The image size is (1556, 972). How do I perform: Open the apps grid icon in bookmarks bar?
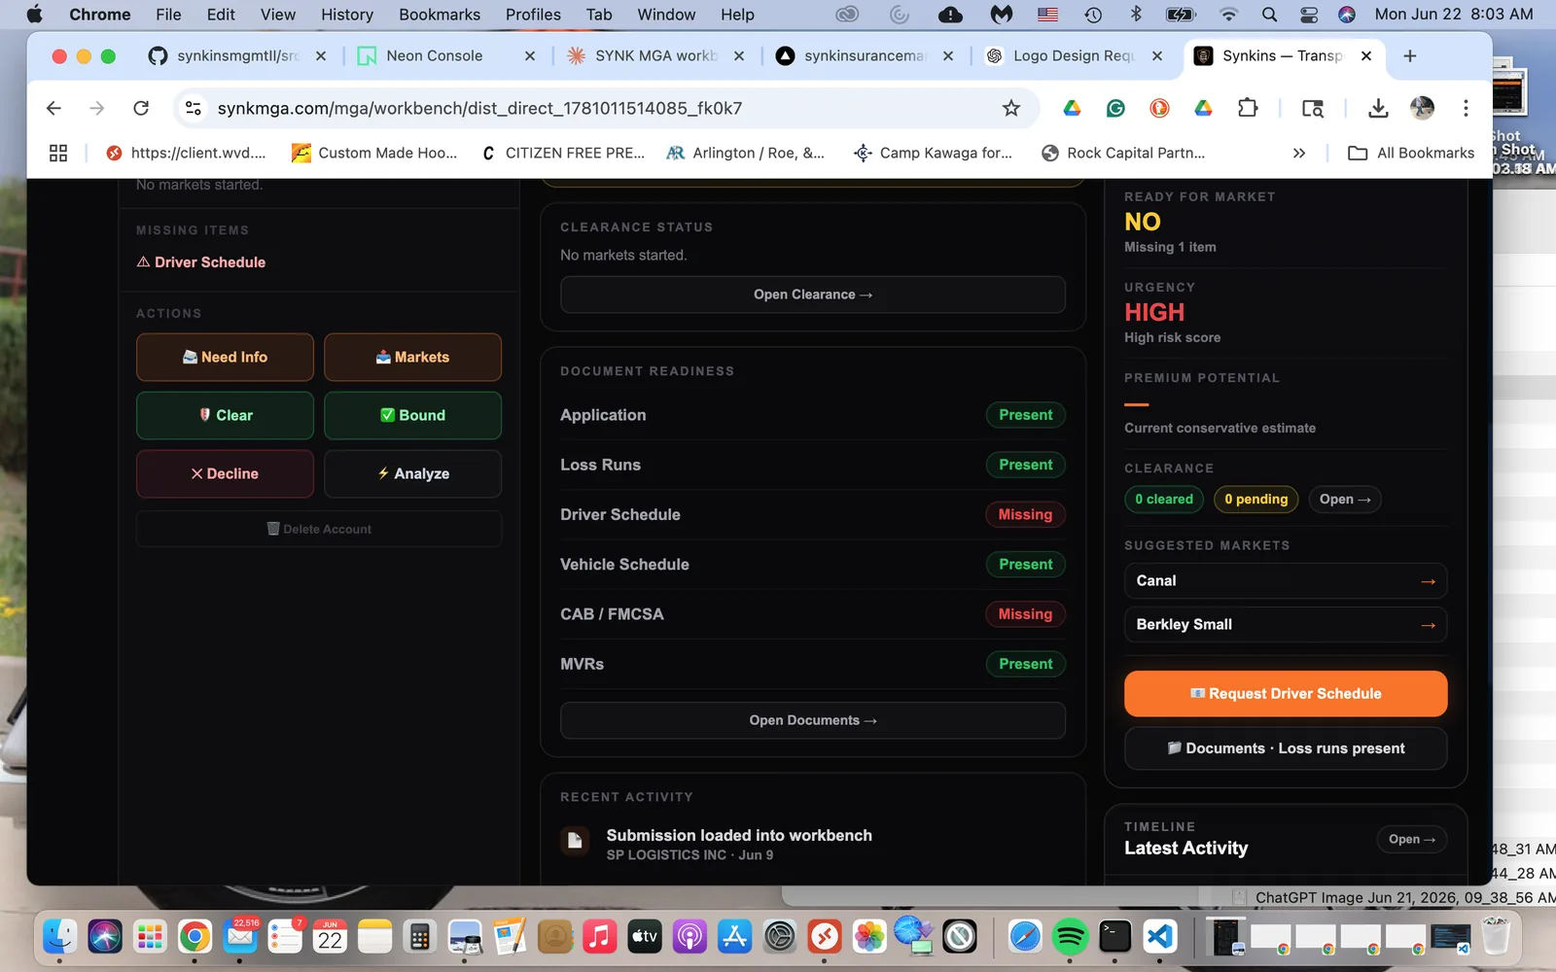coord(58,153)
